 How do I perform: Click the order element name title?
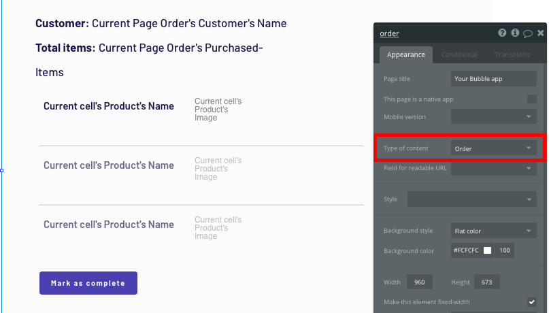(389, 33)
